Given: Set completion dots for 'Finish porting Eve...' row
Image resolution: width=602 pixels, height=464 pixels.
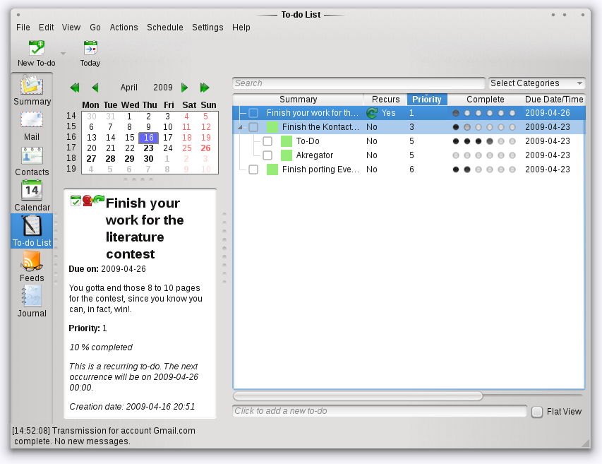Looking at the screenshot, I should tap(483, 169).
